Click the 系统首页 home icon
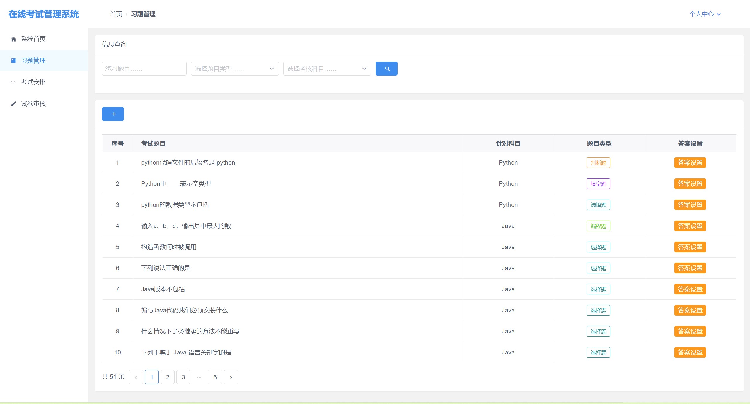This screenshot has height=404, width=750. pyautogui.click(x=13, y=39)
